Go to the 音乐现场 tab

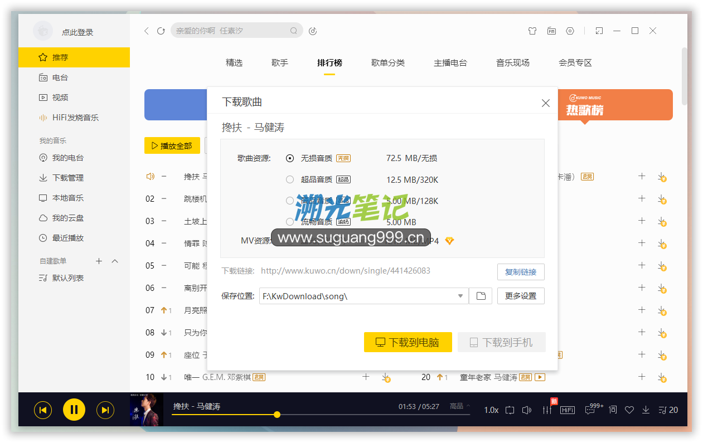(x=513, y=62)
